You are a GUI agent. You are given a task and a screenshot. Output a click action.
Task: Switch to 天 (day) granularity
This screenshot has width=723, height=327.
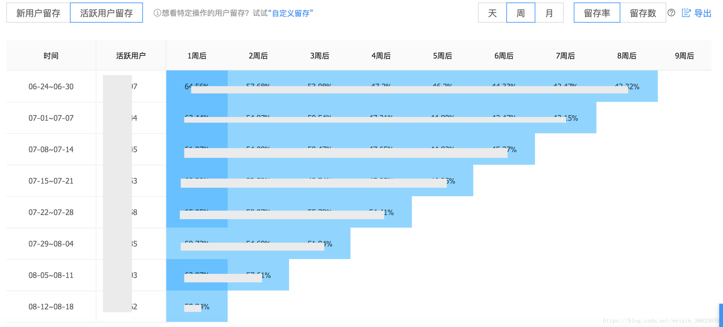492,13
